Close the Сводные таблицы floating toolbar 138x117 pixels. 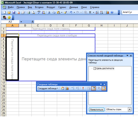click(104, 84)
